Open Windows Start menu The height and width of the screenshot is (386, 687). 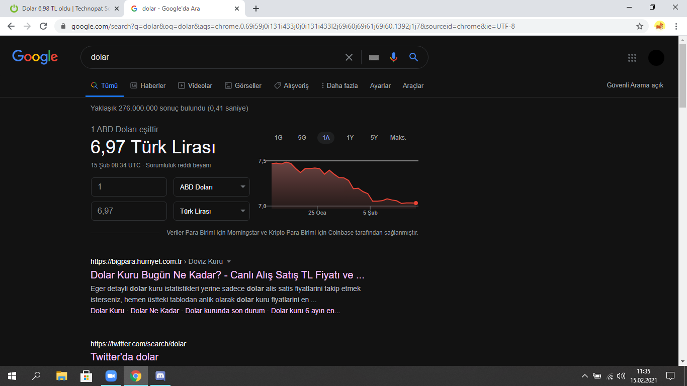pyautogui.click(x=12, y=376)
